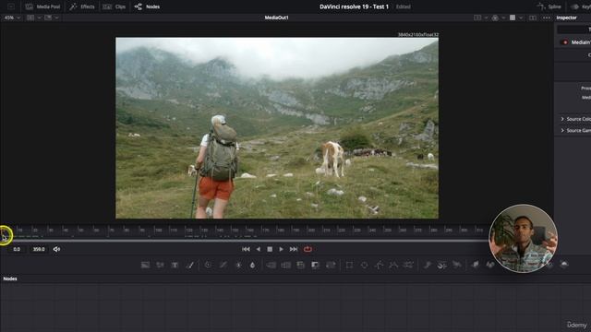Add a Brightness Contrast node
591x332 pixels.
[x=238, y=265]
